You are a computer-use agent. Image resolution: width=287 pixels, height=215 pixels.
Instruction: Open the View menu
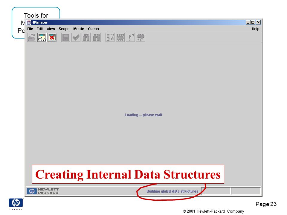tap(51, 29)
